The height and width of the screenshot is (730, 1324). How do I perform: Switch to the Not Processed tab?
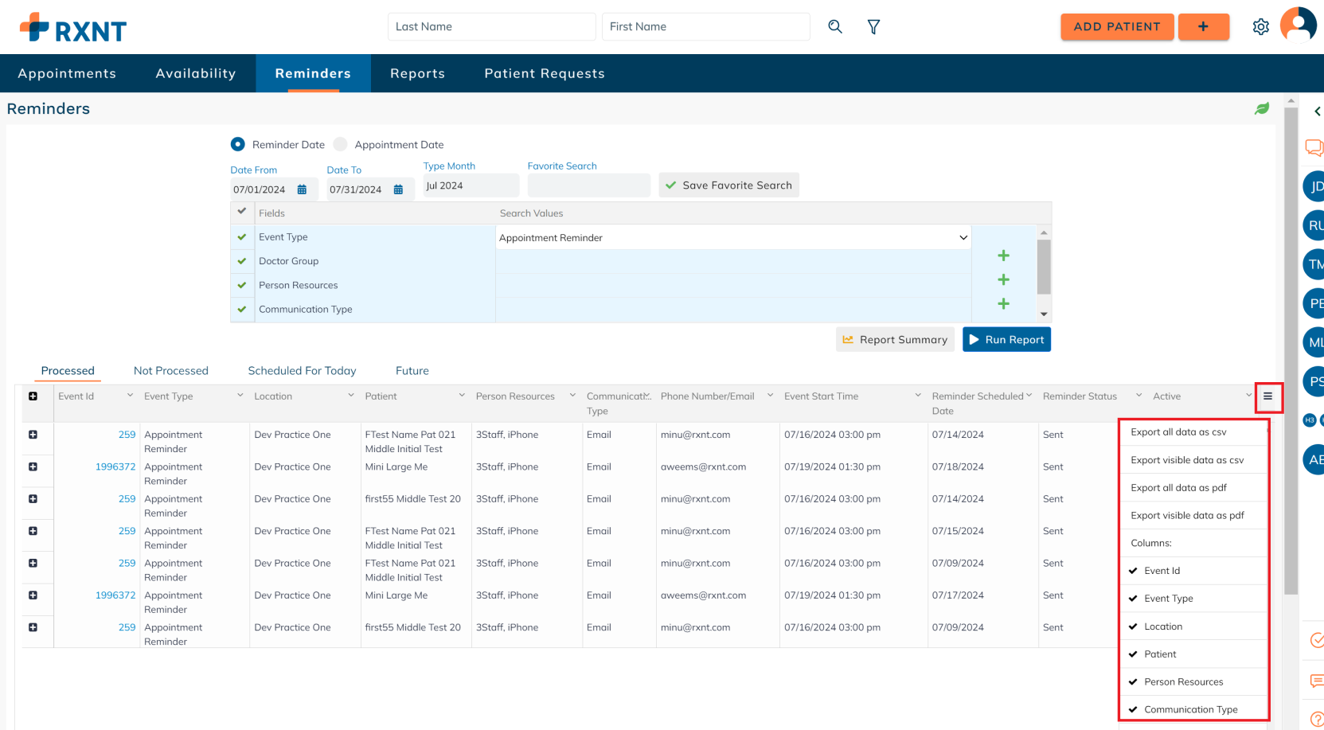point(170,371)
